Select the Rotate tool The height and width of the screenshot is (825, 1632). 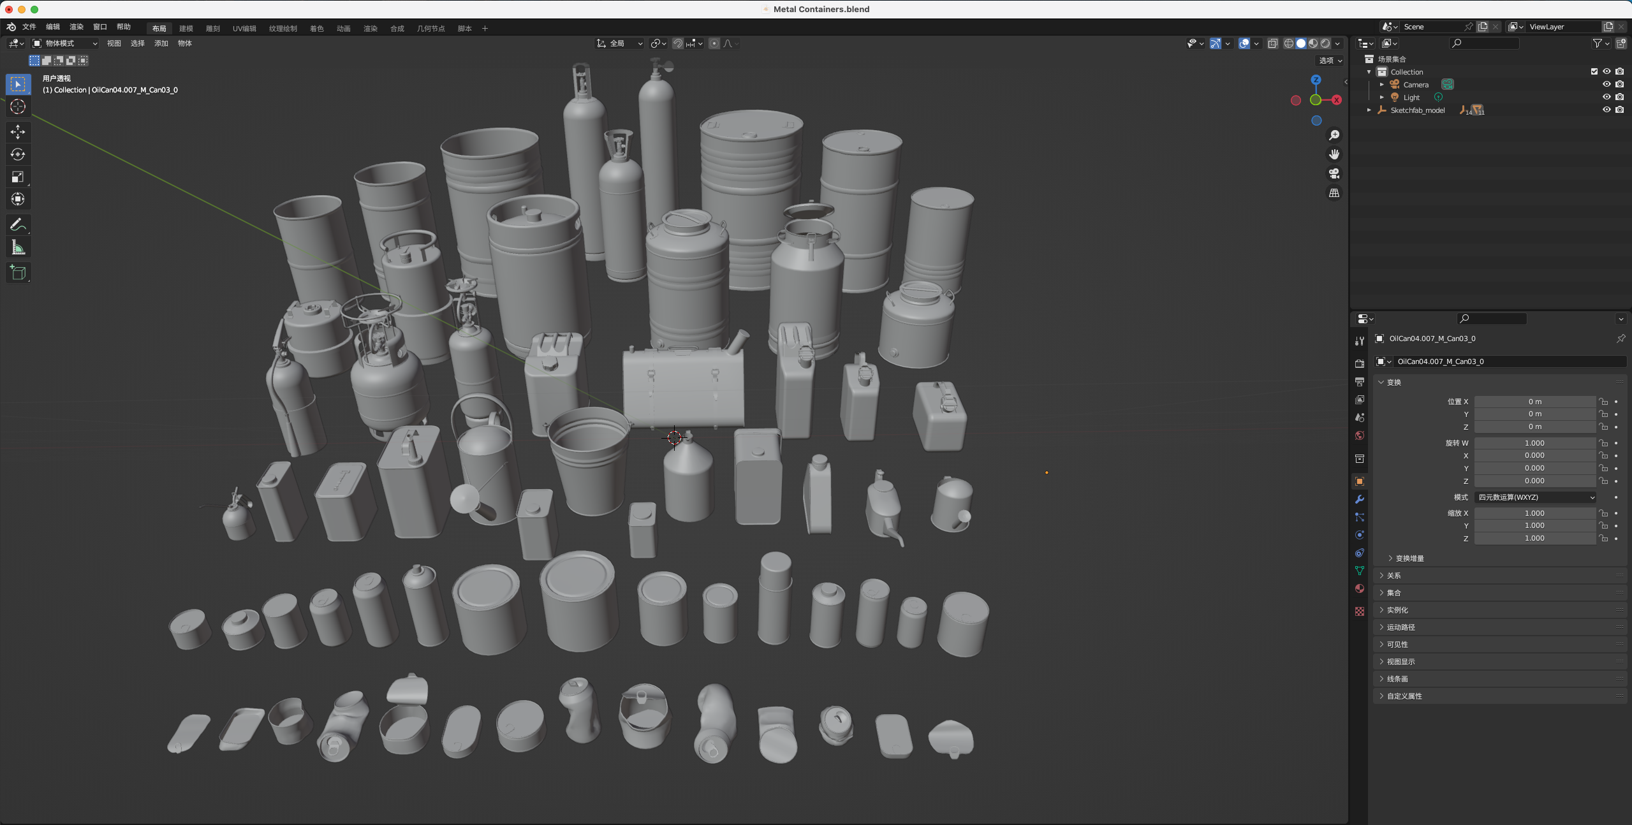pyautogui.click(x=18, y=154)
